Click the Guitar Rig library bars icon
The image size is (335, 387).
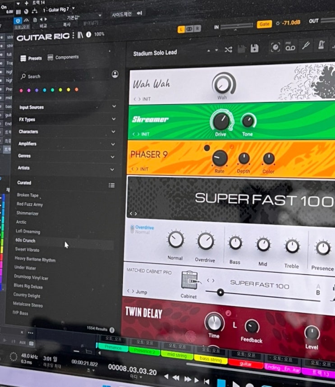(x=80, y=35)
